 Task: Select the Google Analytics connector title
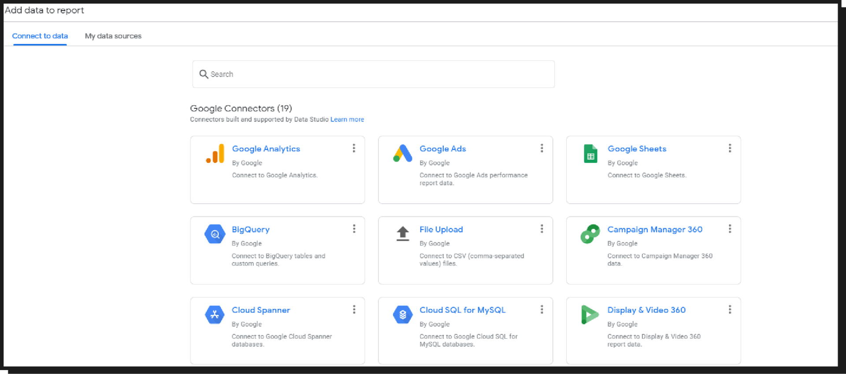[266, 149]
